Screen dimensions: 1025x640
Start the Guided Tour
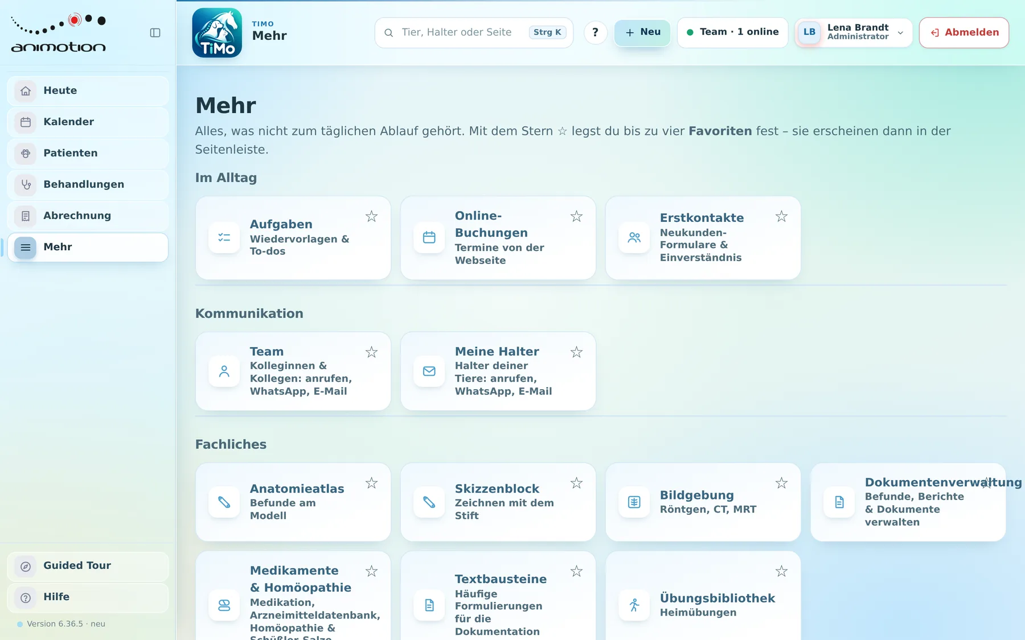point(88,566)
